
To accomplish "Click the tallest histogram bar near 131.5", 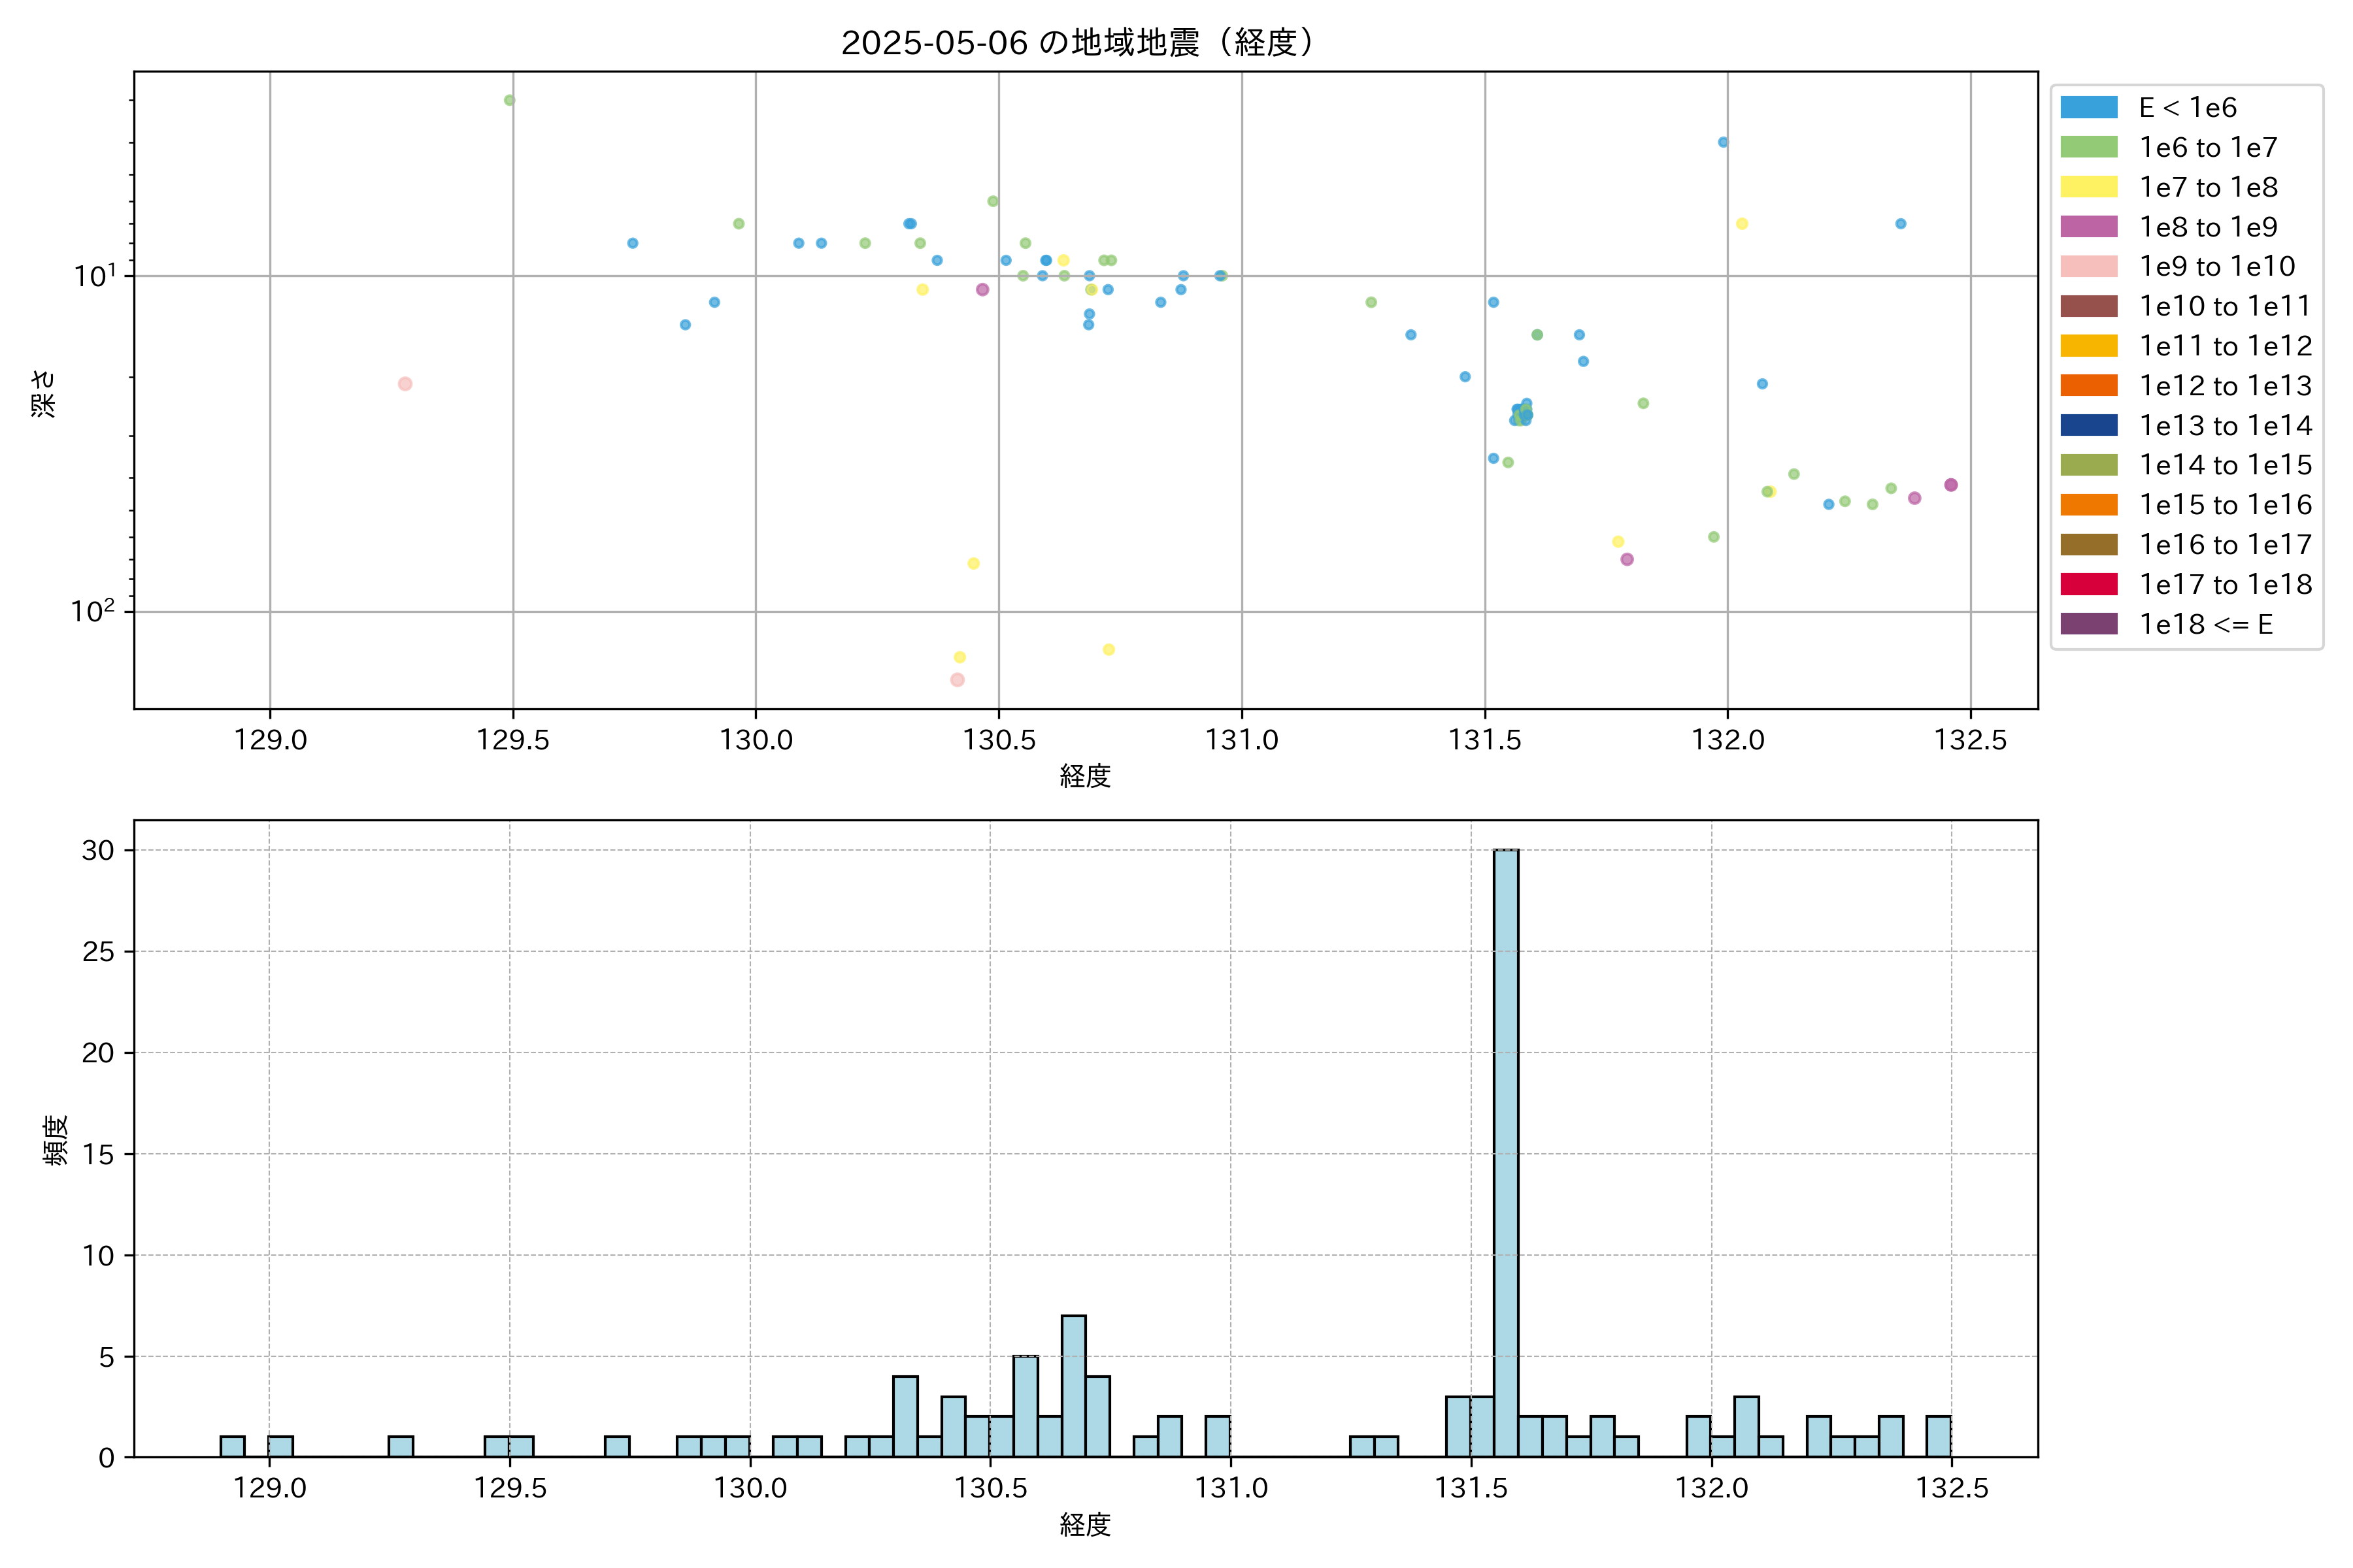I will point(1506,1150).
